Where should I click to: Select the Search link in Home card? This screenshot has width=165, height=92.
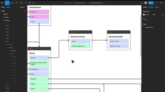coord(39,58)
